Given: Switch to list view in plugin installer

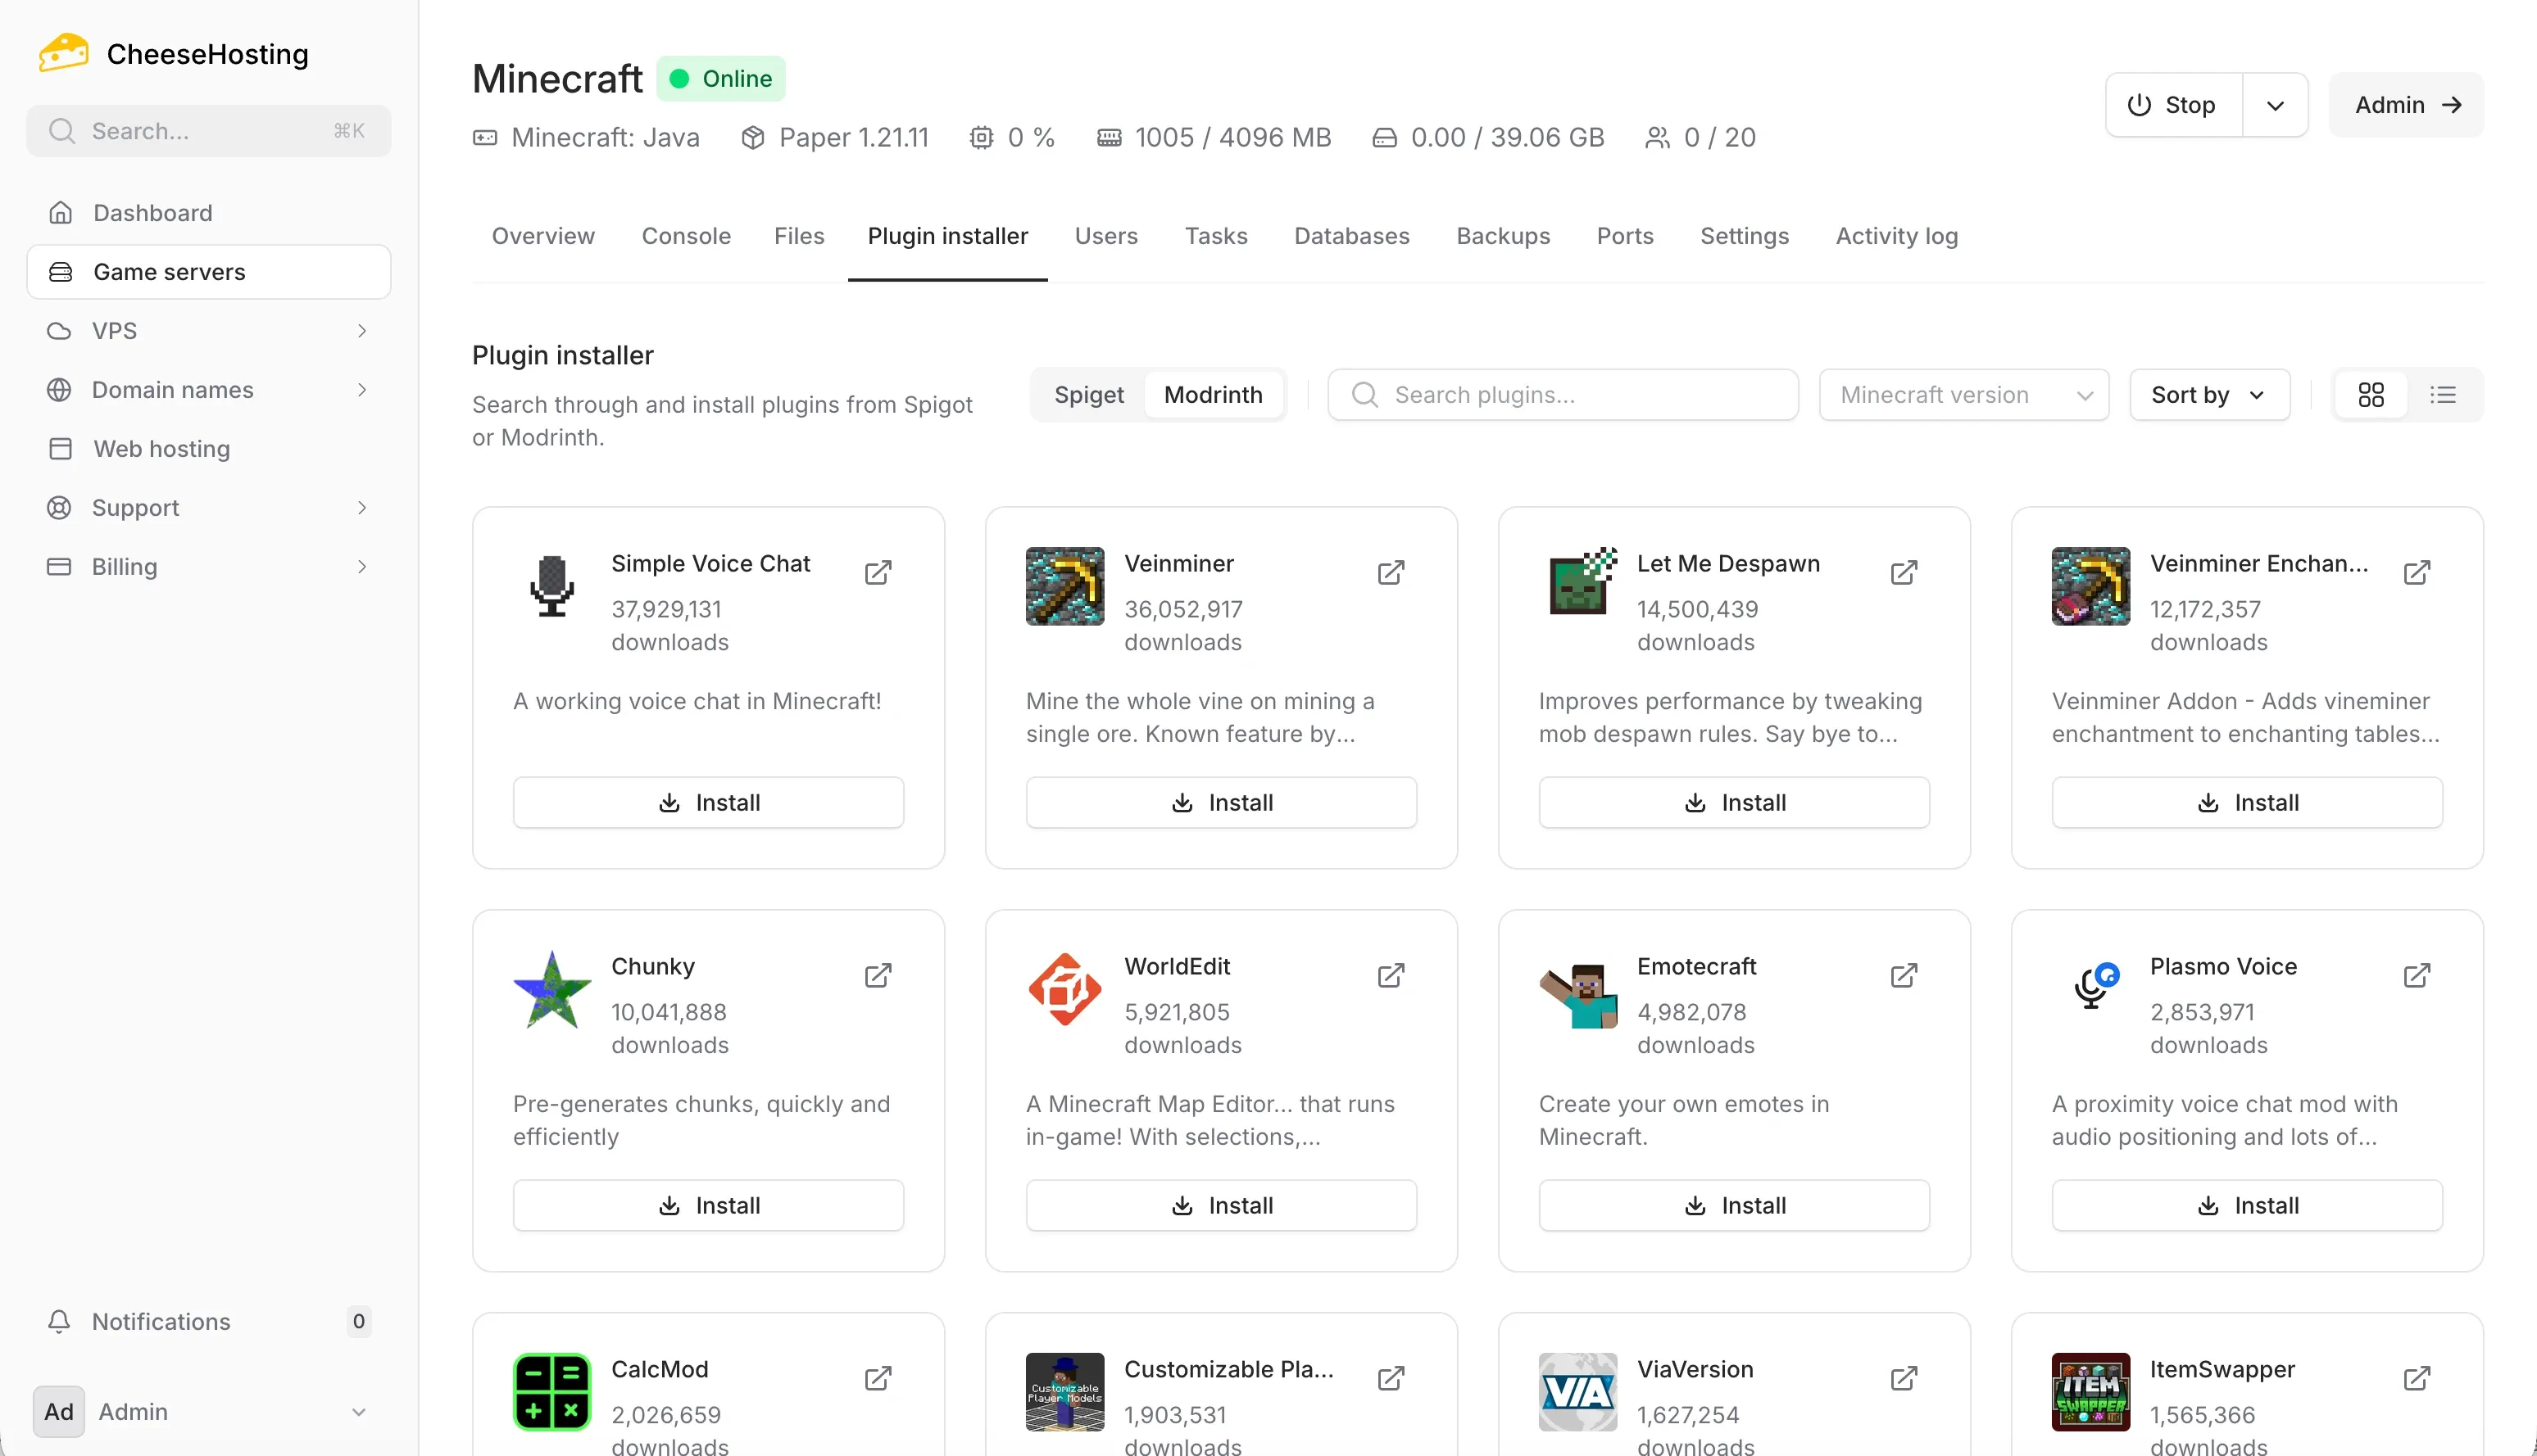Looking at the screenshot, I should (x=2443, y=394).
